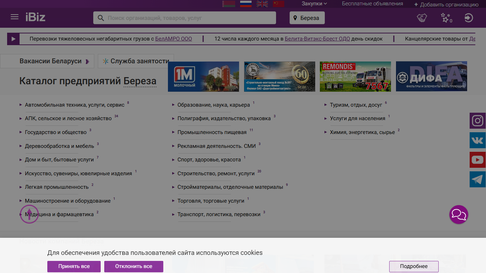The image size is (486, 273).
Task: Open БелАМРО ООО ticker link
Action: click(x=174, y=39)
